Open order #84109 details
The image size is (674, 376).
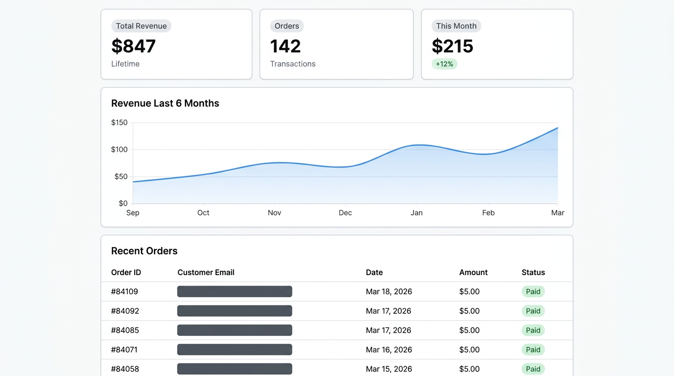[124, 291]
